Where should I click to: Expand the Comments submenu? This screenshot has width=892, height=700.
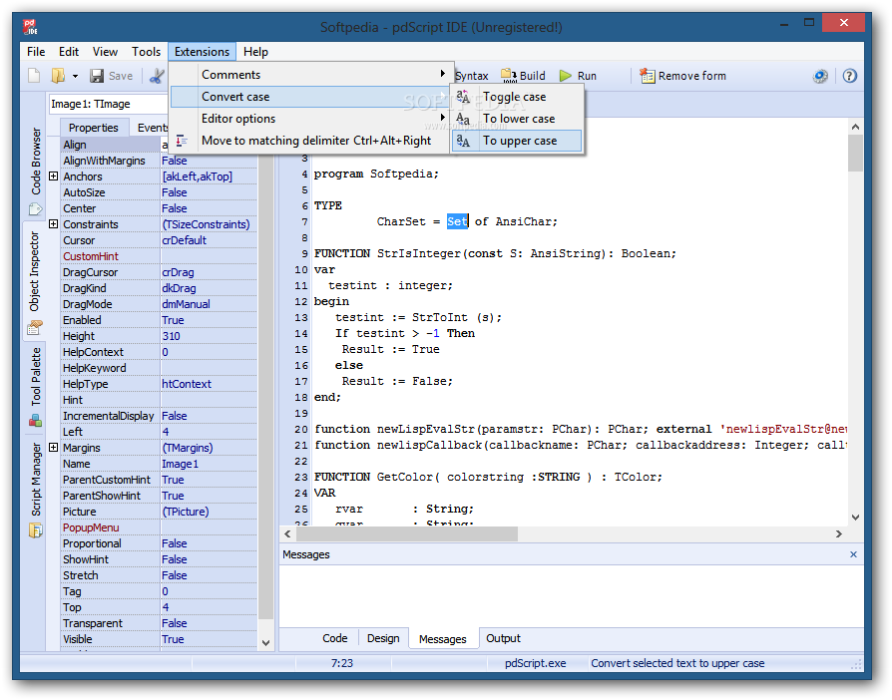[310, 75]
